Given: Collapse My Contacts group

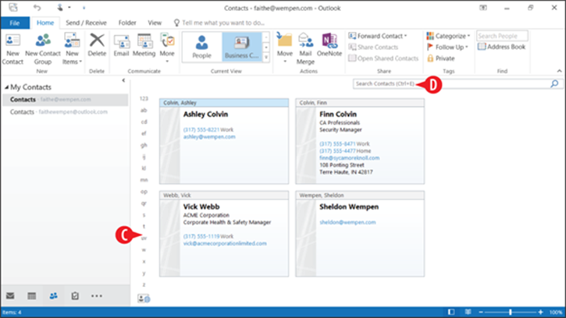Looking at the screenshot, I should click(6, 87).
